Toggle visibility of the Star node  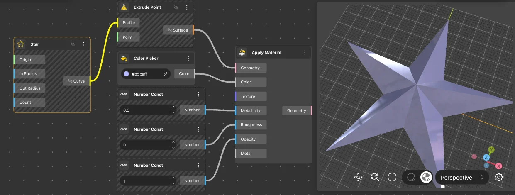coord(73,44)
